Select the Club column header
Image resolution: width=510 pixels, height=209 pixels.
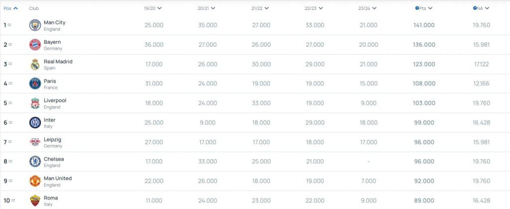coord(34,8)
